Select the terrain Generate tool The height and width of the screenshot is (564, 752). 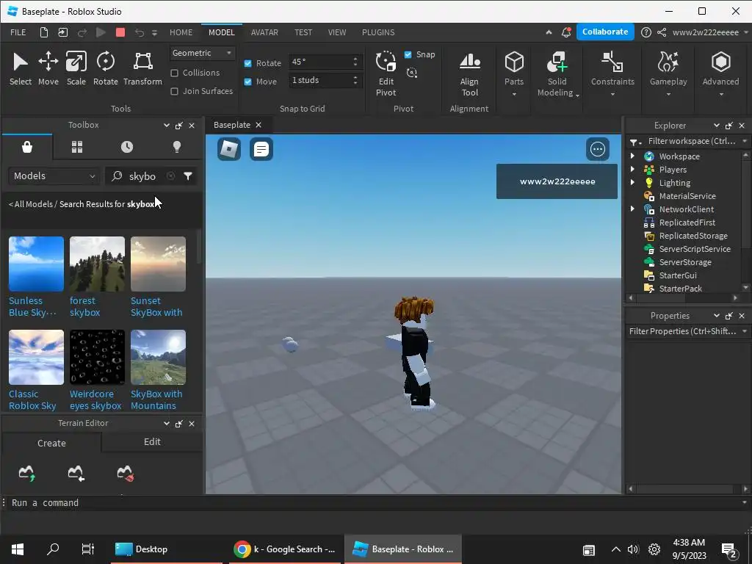27,473
